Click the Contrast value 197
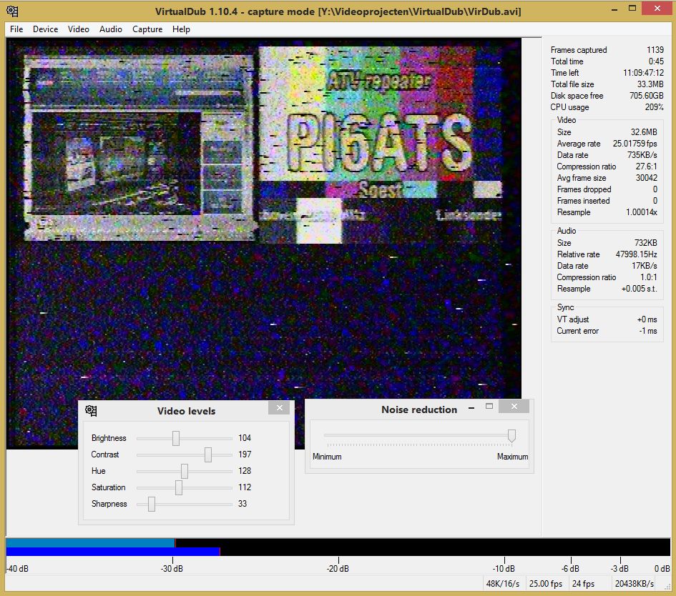The height and width of the screenshot is (596, 676). (245, 455)
